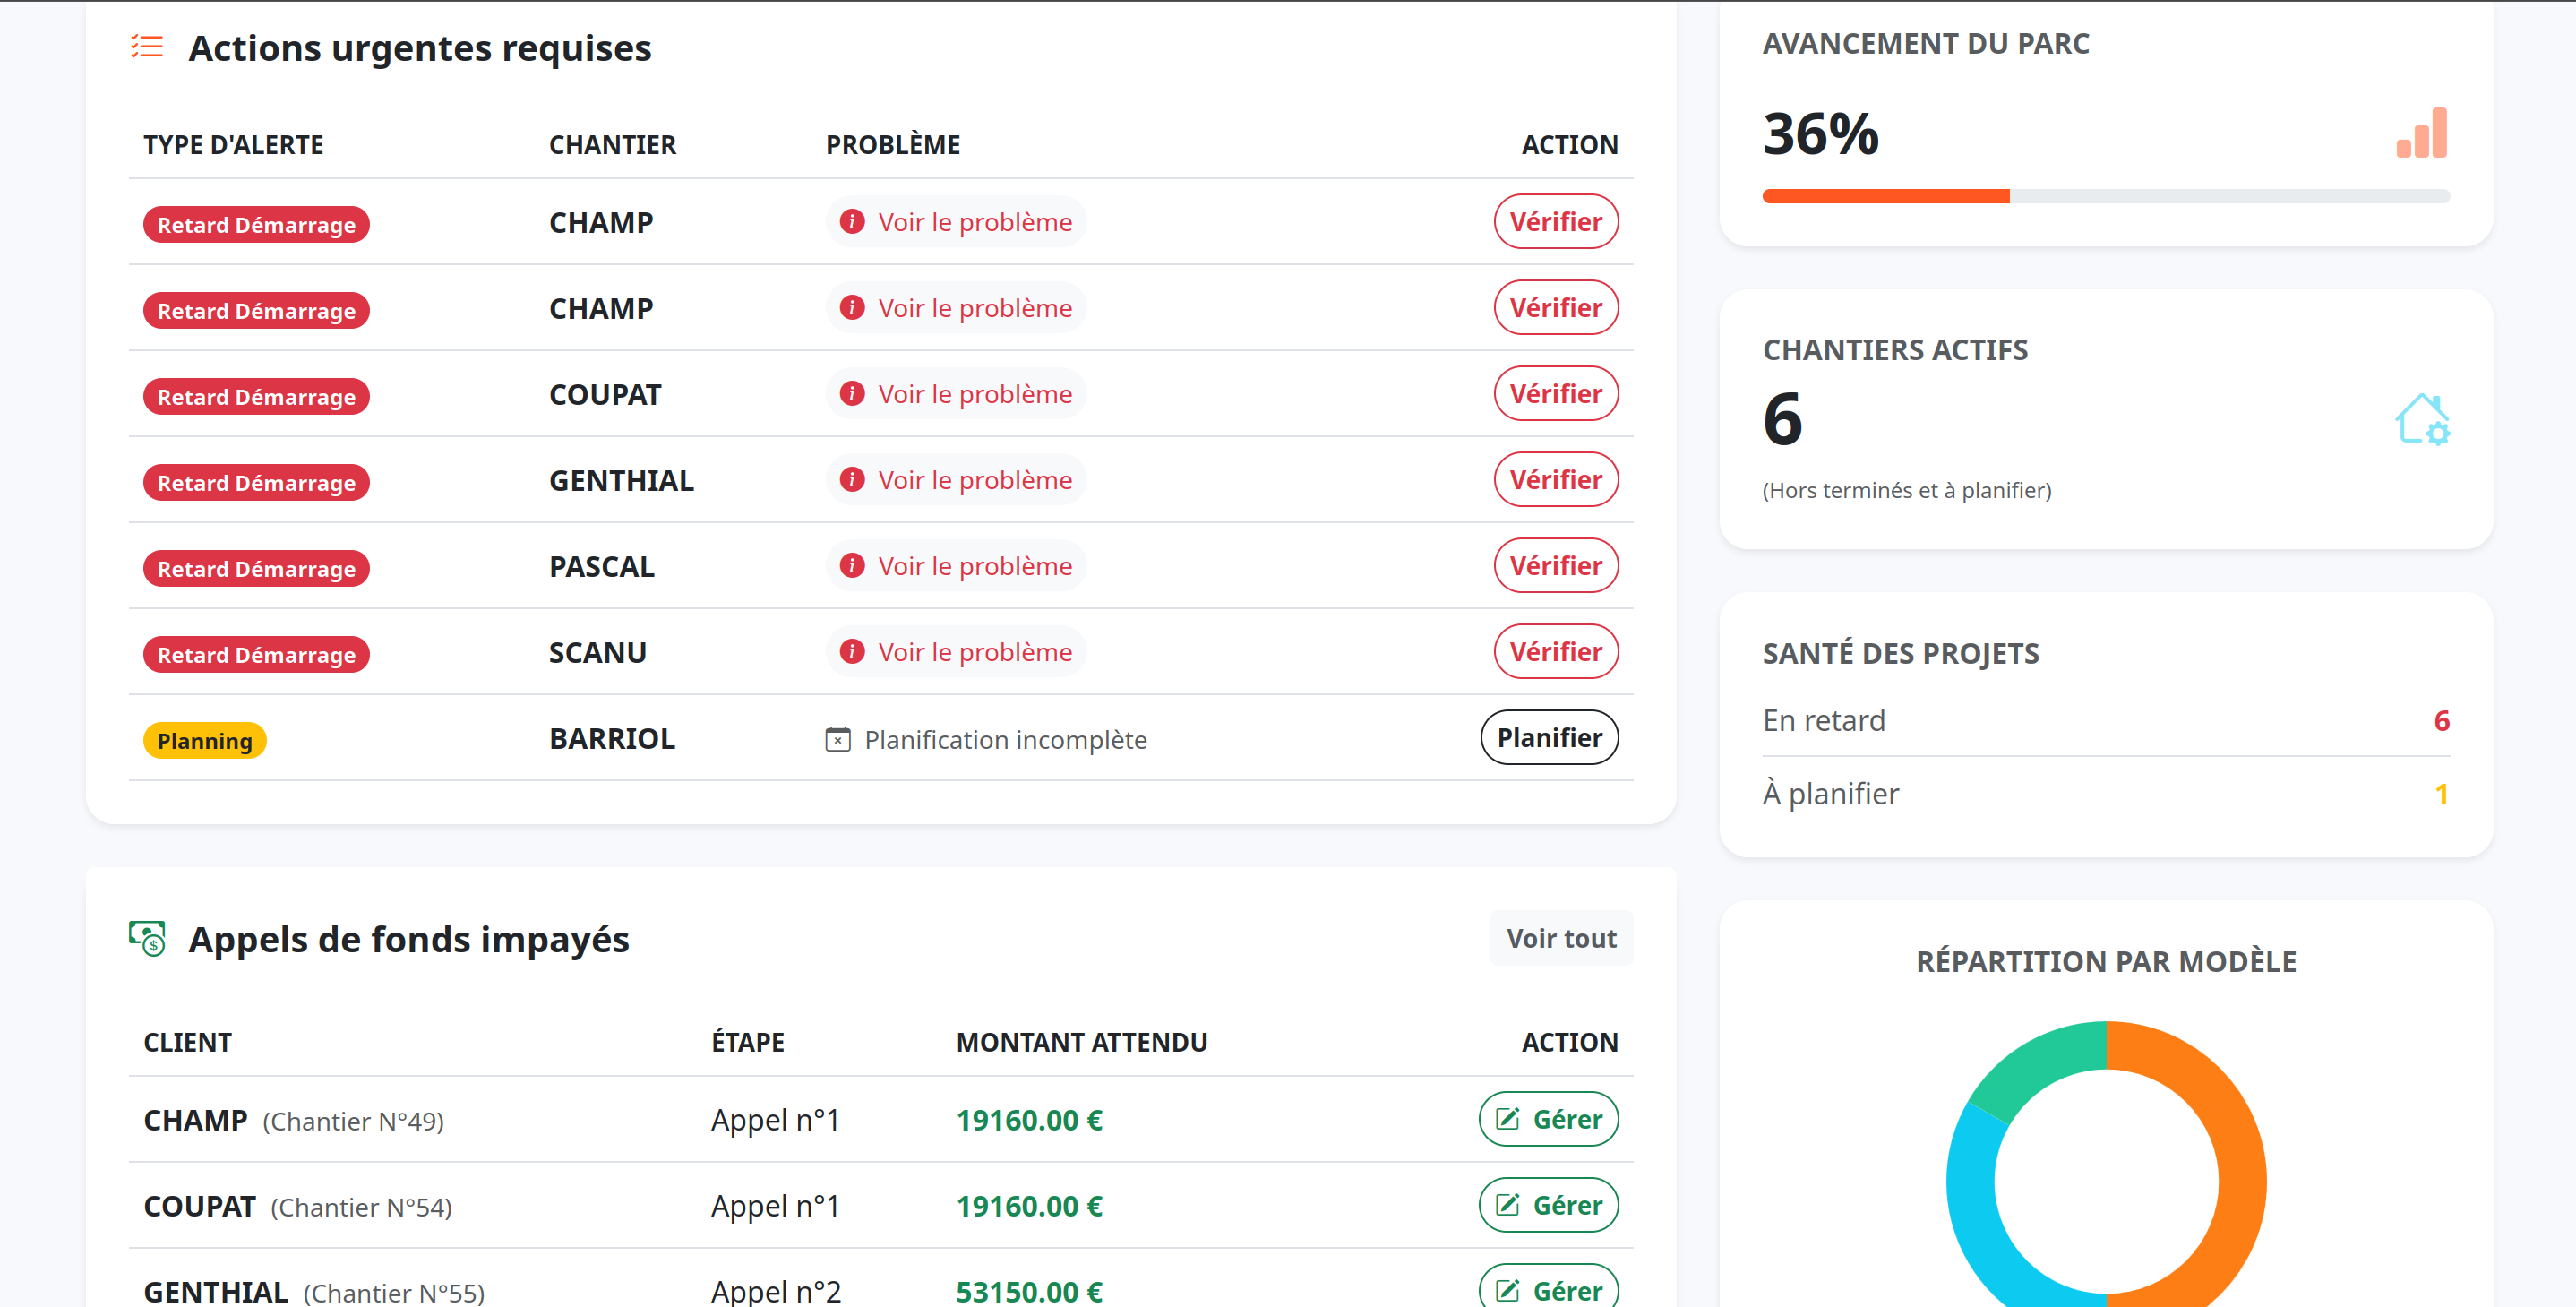The width and height of the screenshot is (2576, 1307).
Task: Click the CLIENT column header
Action: click(x=187, y=1043)
